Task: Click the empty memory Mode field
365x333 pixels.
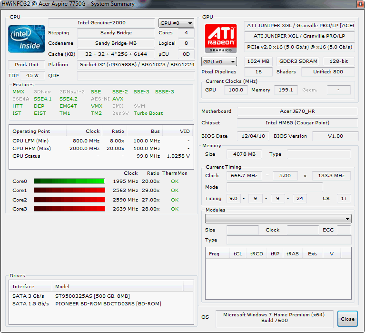Action: (x=275, y=187)
